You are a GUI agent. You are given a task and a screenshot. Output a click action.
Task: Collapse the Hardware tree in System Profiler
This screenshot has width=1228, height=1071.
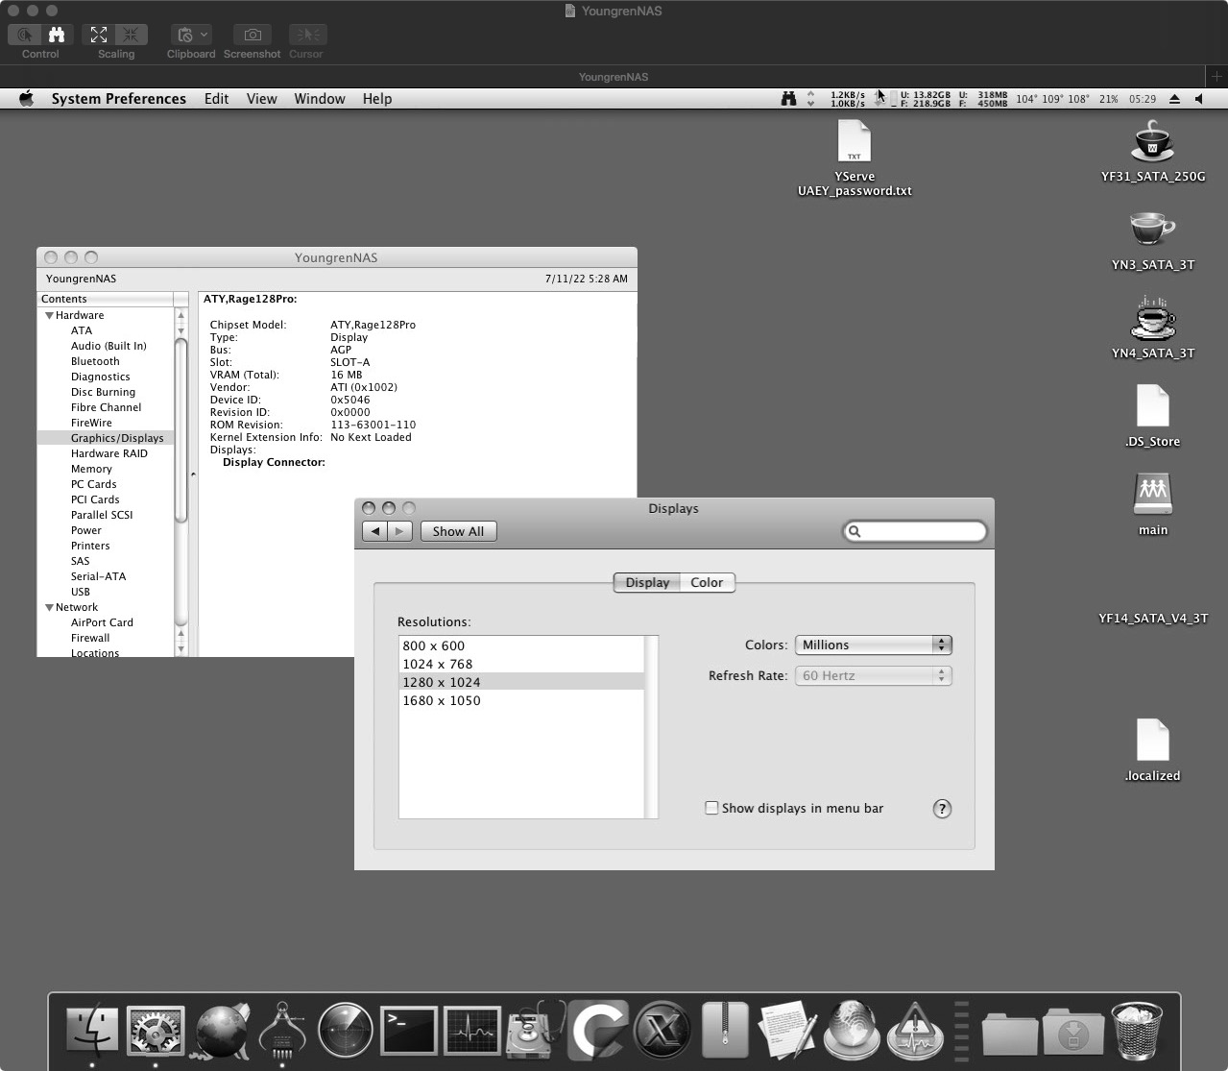point(49,315)
